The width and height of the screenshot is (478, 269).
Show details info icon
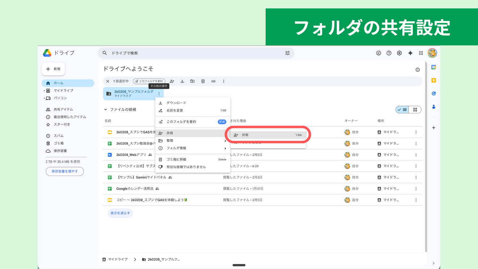(418, 70)
